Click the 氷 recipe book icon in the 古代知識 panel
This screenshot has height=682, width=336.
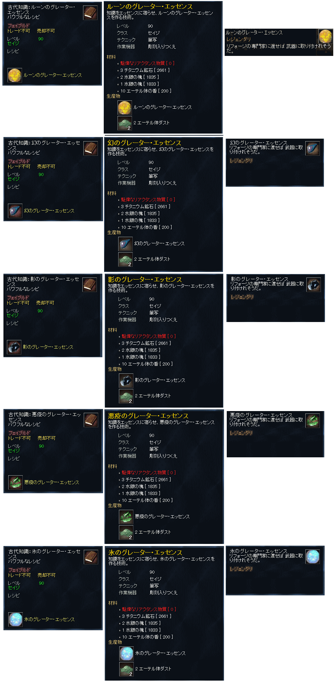click(x=91, y=557)
